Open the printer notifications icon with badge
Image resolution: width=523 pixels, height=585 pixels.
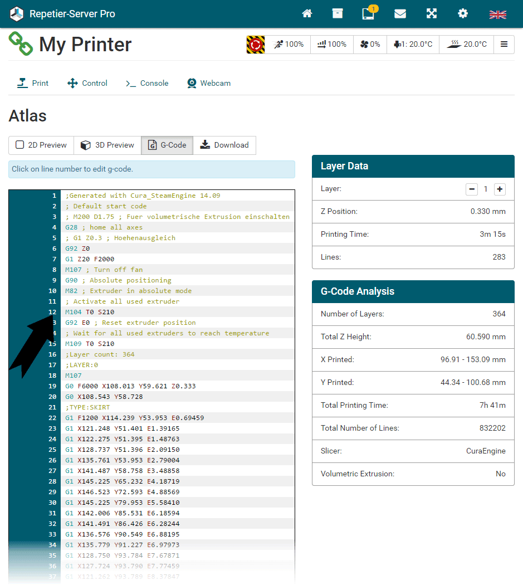coord(368,14)
